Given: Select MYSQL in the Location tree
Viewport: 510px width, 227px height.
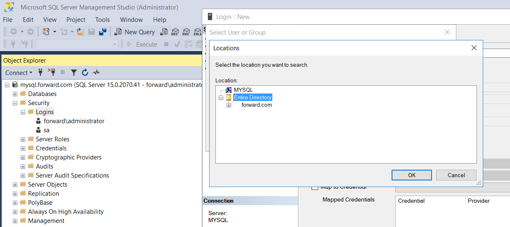Looking at the screenshot, I should pyautogui.click(x=243, y=90).
